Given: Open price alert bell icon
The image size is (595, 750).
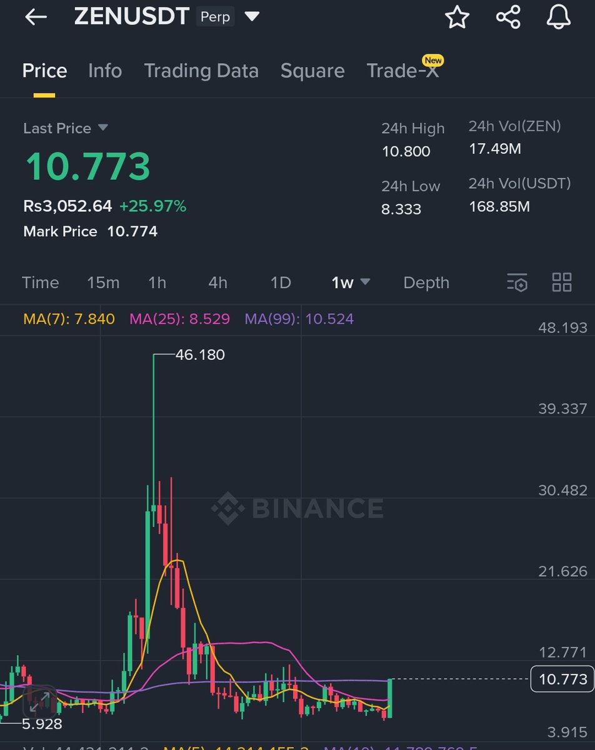Looking at the screenshot, I should [559, 17].
